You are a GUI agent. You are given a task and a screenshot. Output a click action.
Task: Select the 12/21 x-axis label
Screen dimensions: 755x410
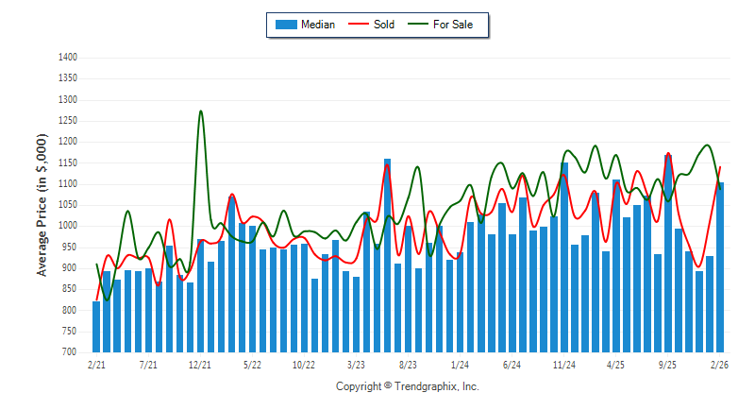coord(200,364)
